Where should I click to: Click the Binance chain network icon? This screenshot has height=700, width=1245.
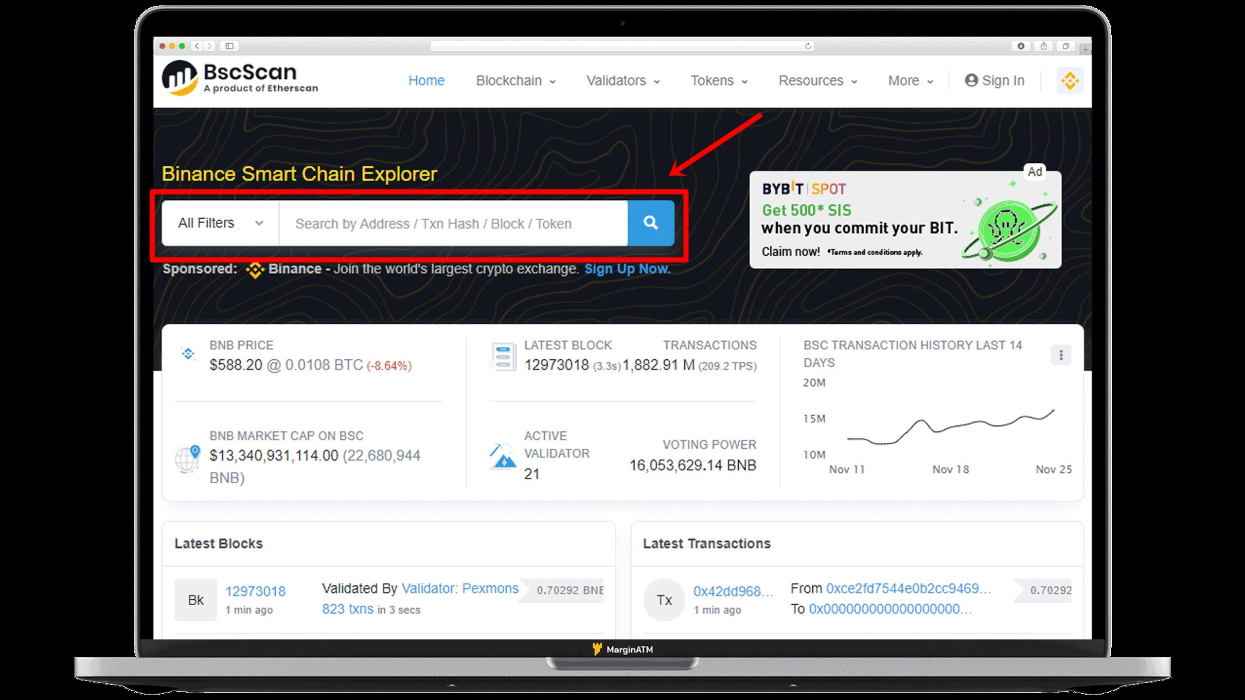[1070, 80]
